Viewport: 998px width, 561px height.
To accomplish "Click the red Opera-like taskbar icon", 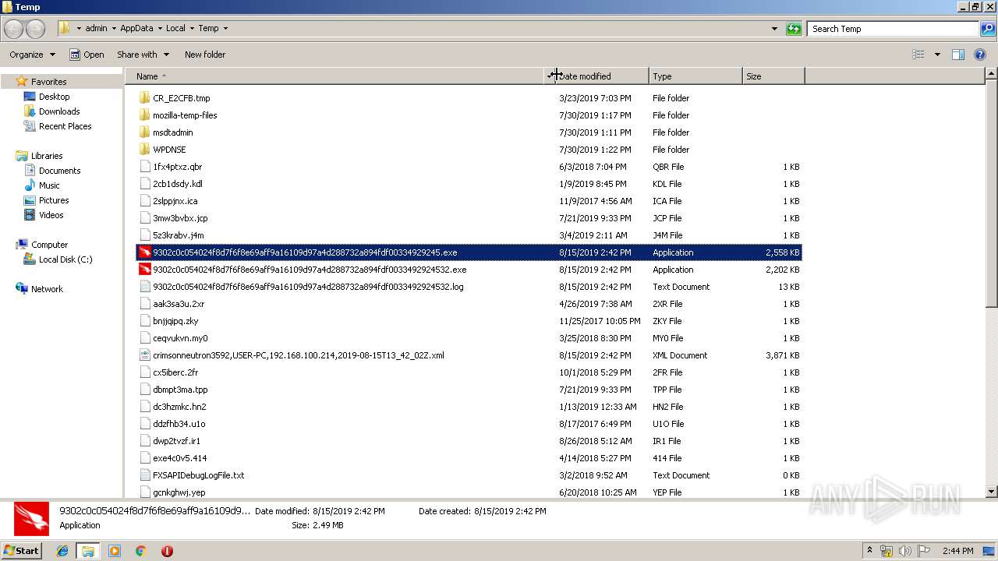I will 167,551.
